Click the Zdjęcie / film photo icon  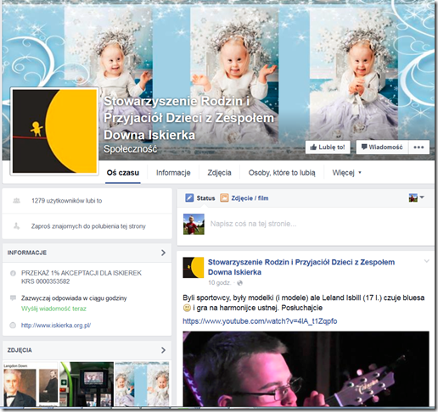pyautogui.click(x=224, y=198)
